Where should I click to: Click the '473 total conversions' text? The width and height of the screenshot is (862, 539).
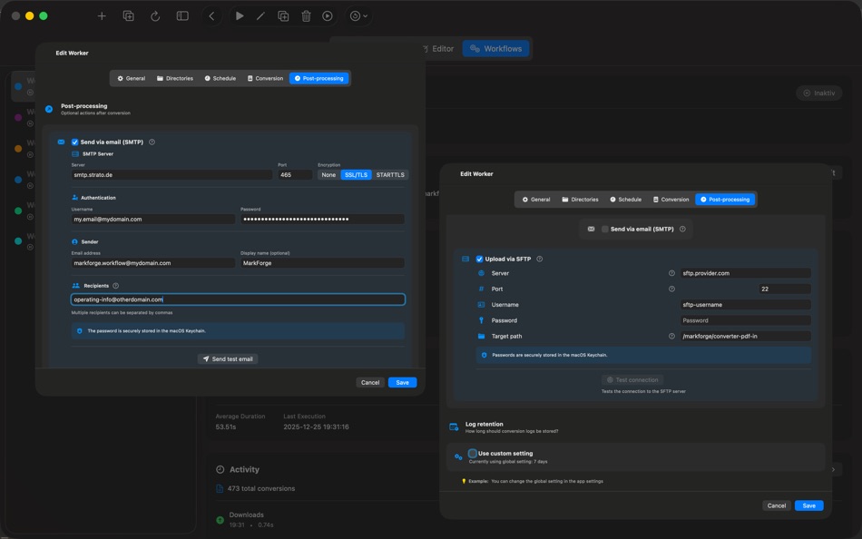(261, 488)
